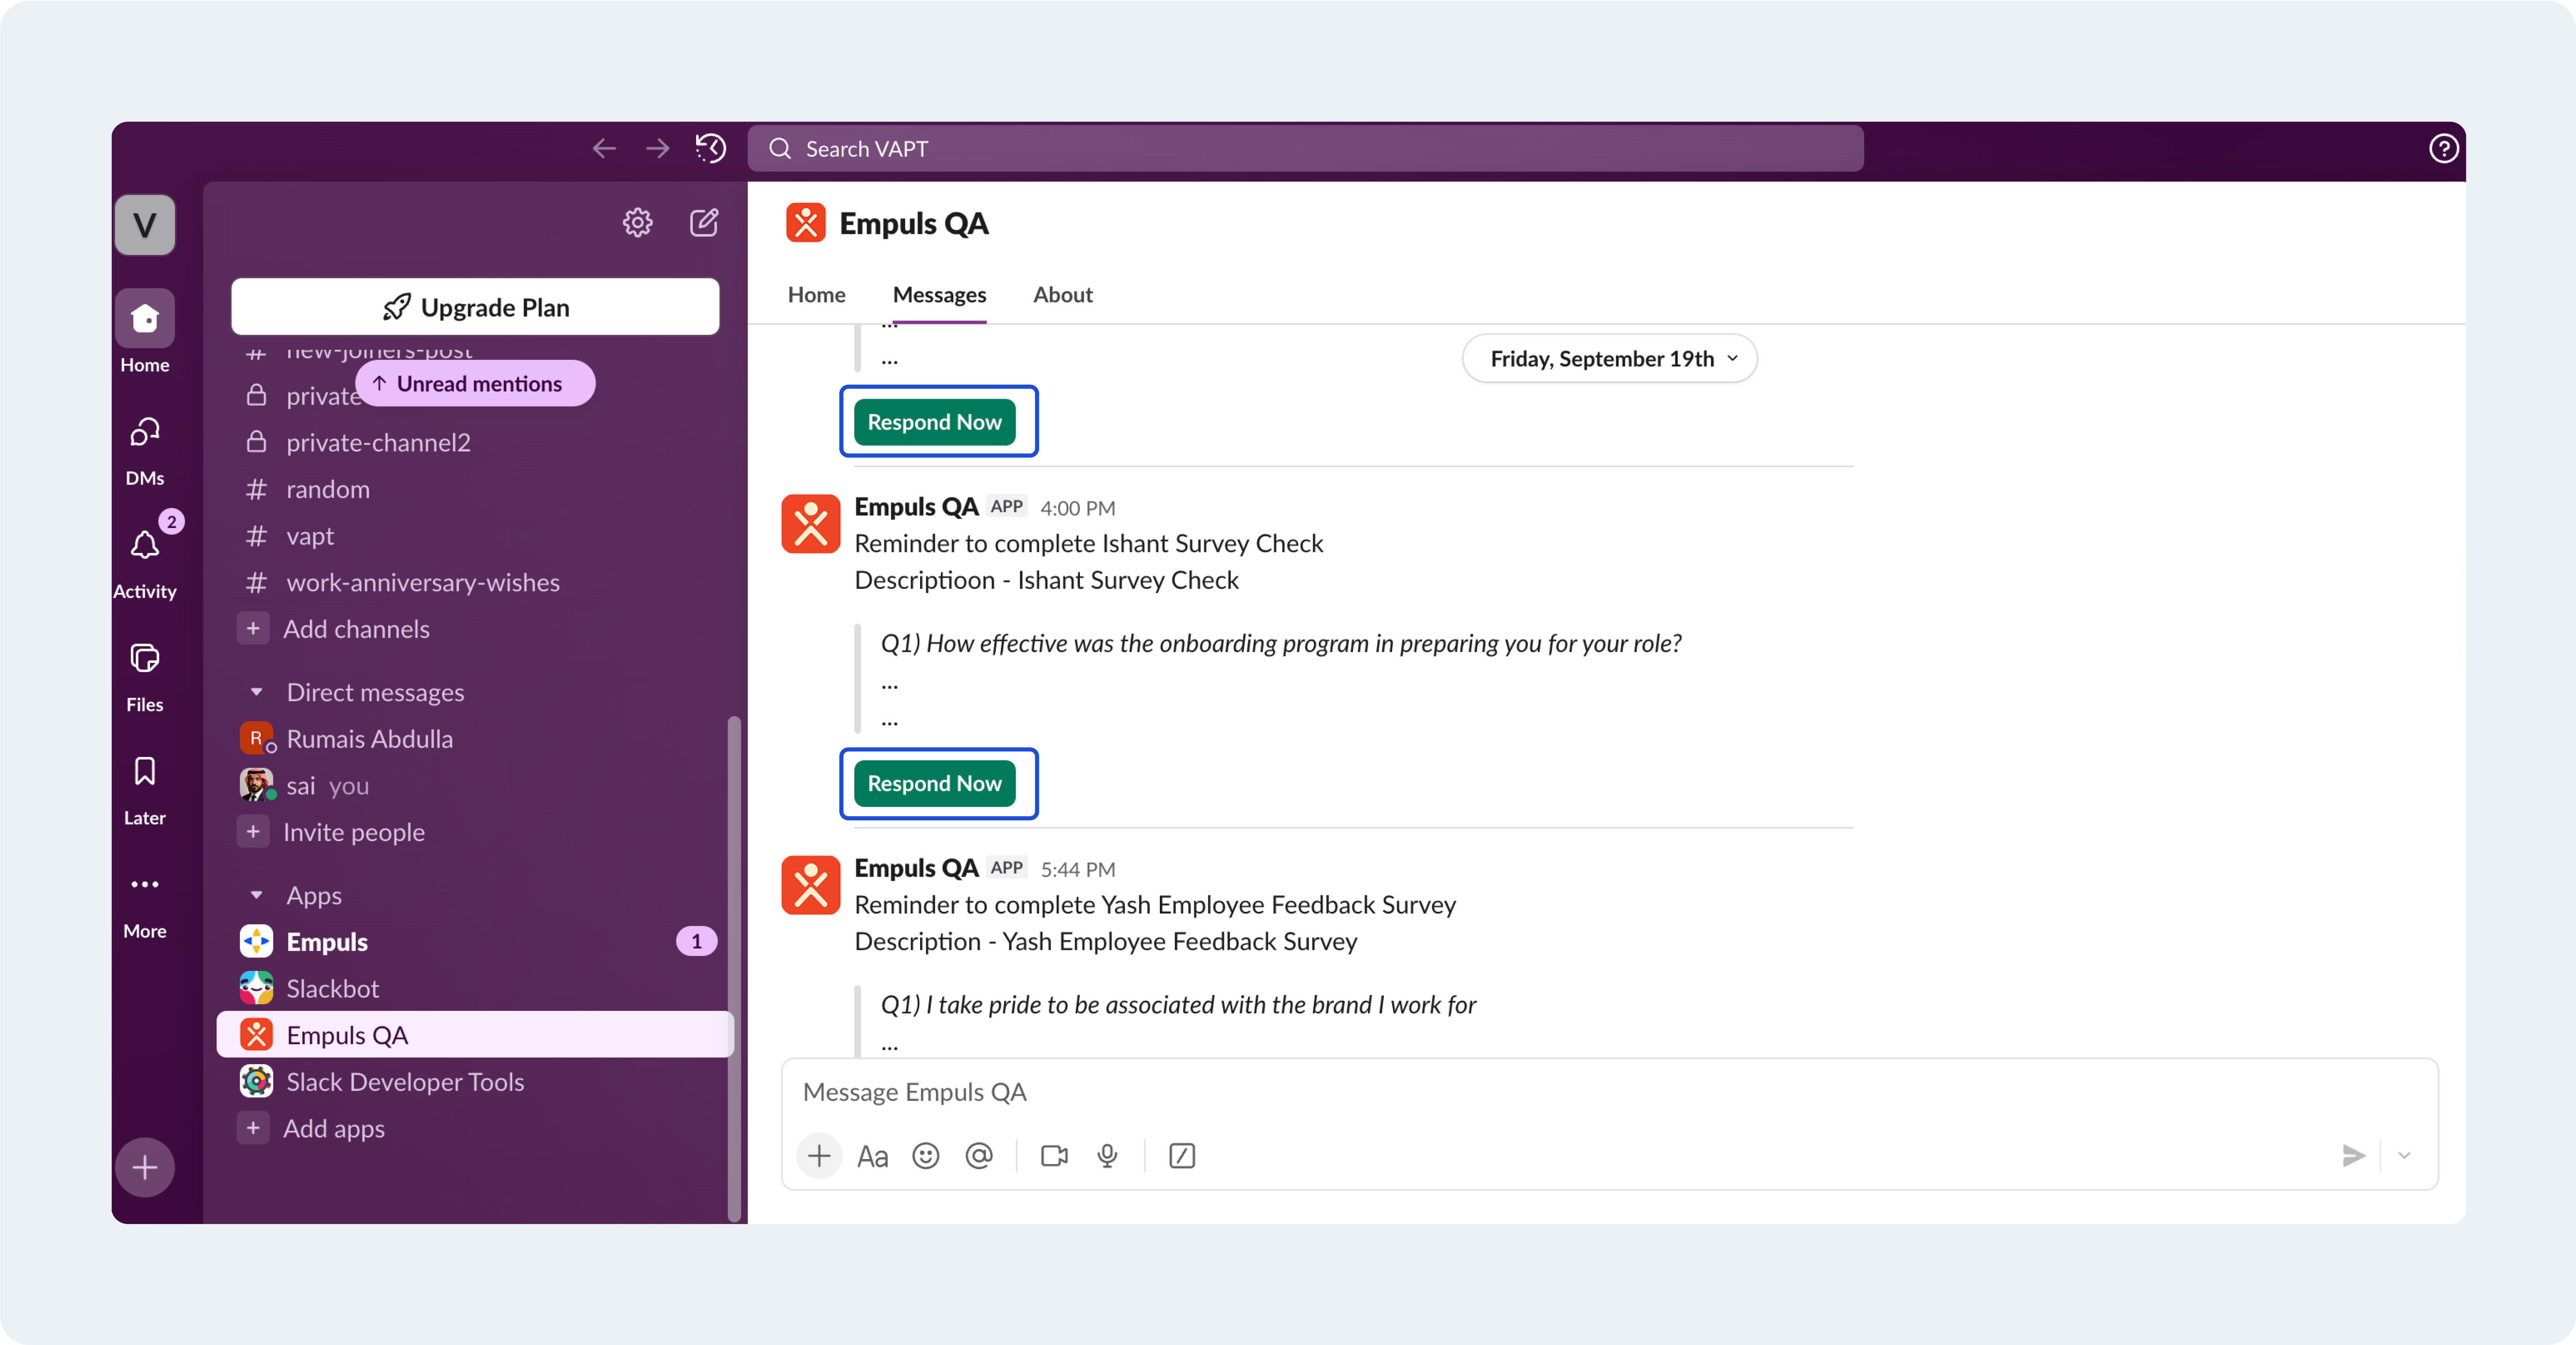2576x1345 pixels.
Task: Click Add channels
Action: point(335,629)
